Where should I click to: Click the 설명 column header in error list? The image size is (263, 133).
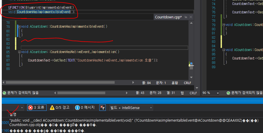point(13,114)
